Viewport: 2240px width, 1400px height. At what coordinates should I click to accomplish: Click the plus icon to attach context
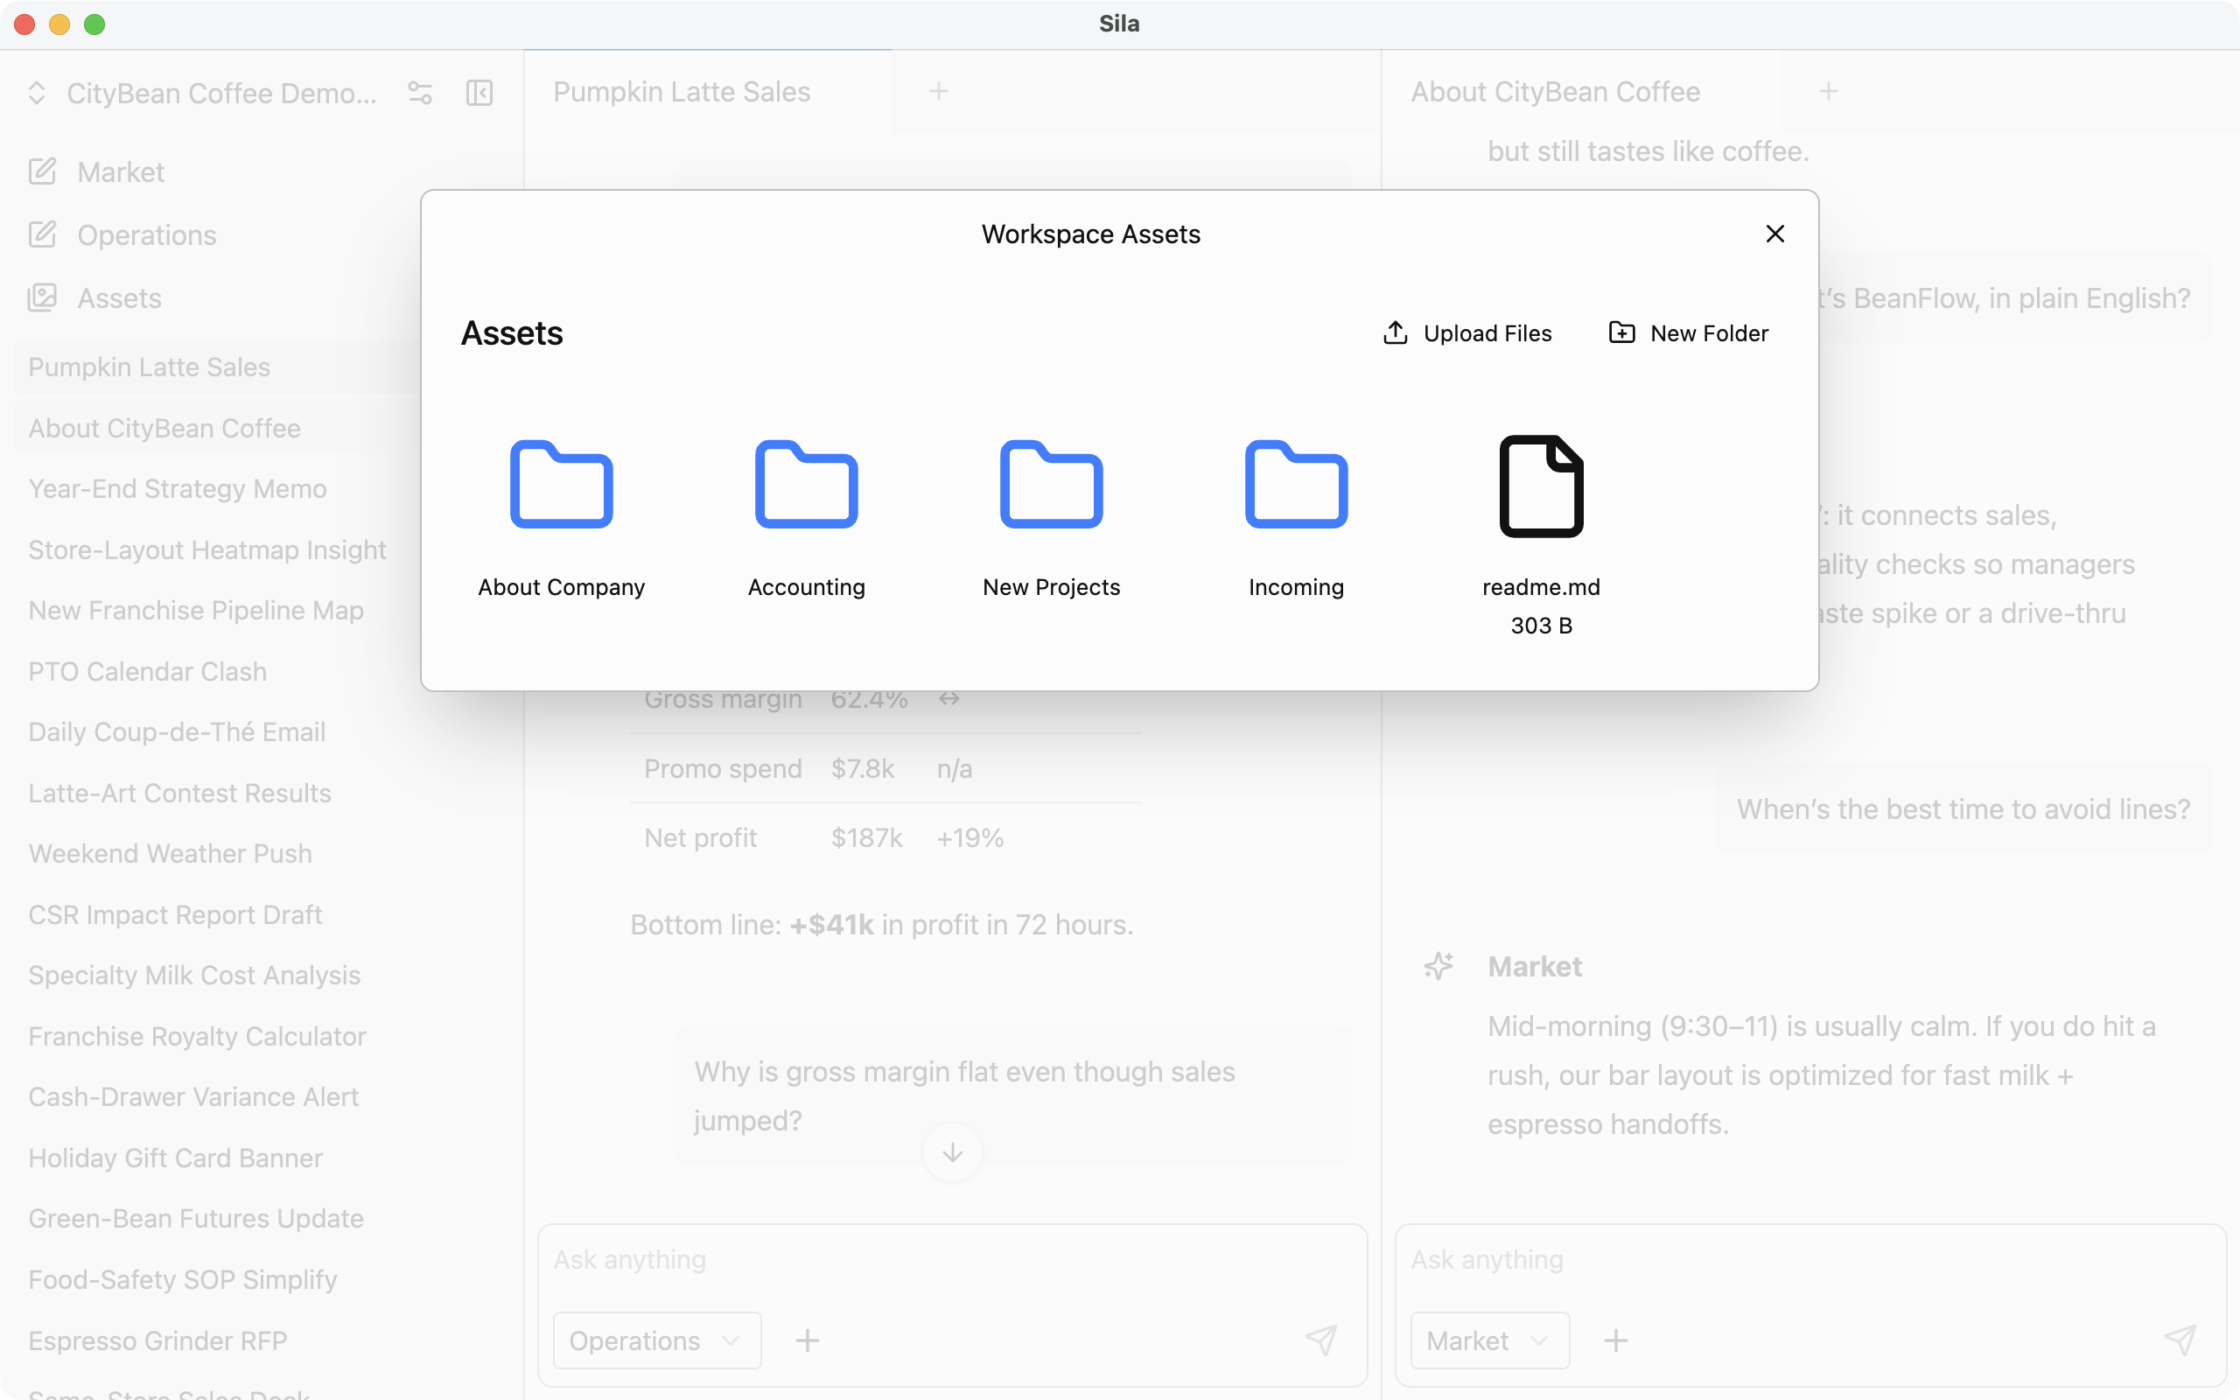pyautogui.click(x=806, y=1340)
